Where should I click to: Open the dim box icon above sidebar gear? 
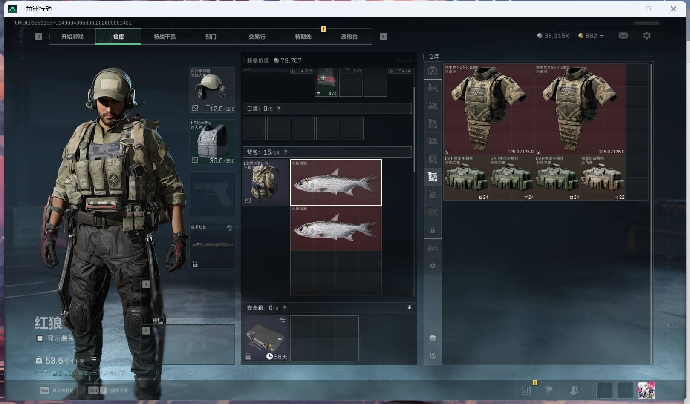[x=433, y=248]
